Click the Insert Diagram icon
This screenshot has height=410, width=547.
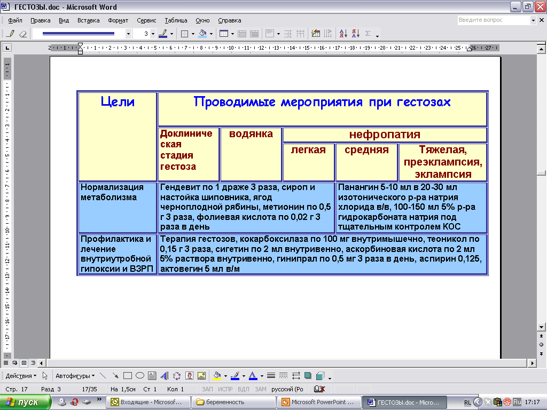[x=177, y=376]
